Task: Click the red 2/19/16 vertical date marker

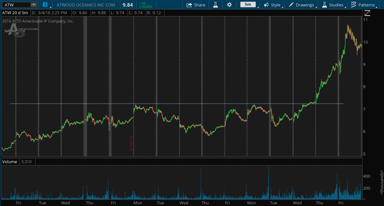Action: pyautogui.click(x=134, y=89)
